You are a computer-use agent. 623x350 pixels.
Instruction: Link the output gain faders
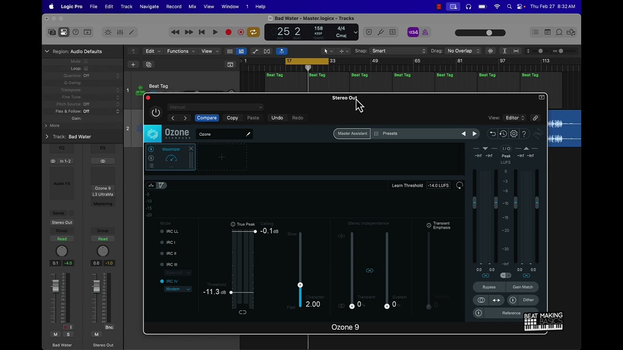(x=526, y=276)
